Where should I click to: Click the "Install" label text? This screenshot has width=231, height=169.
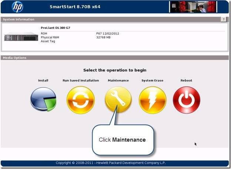click(x=43, y=81)
